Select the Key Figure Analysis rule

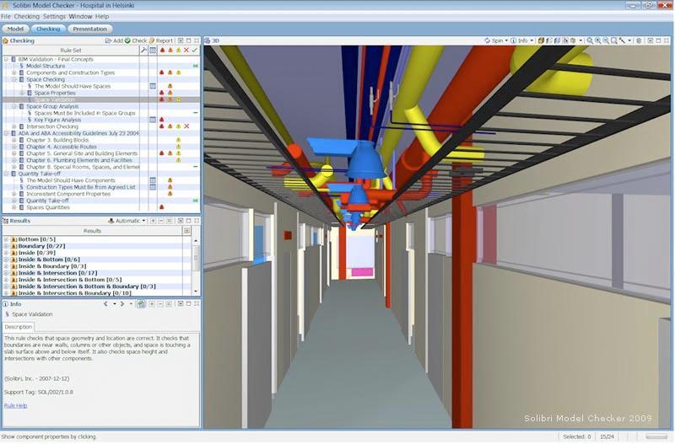click(x=57, y=120)
